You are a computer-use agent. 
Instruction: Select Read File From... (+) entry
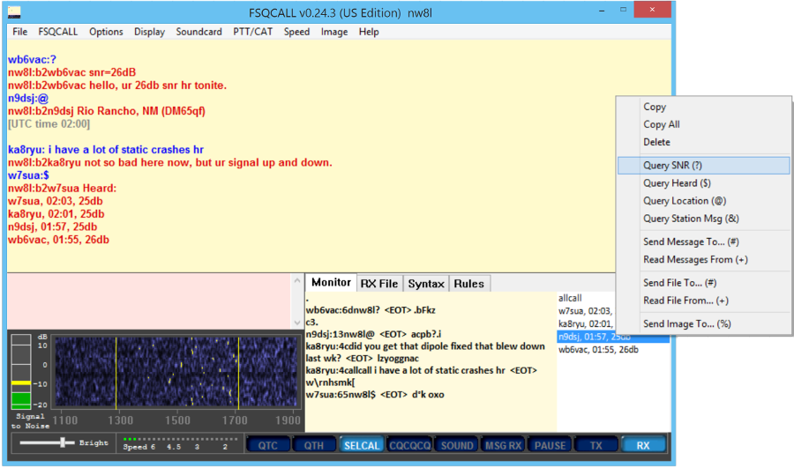click(x=704, y=301)
